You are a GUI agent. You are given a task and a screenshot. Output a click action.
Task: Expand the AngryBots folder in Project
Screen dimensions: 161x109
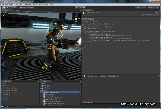(41, 85)
